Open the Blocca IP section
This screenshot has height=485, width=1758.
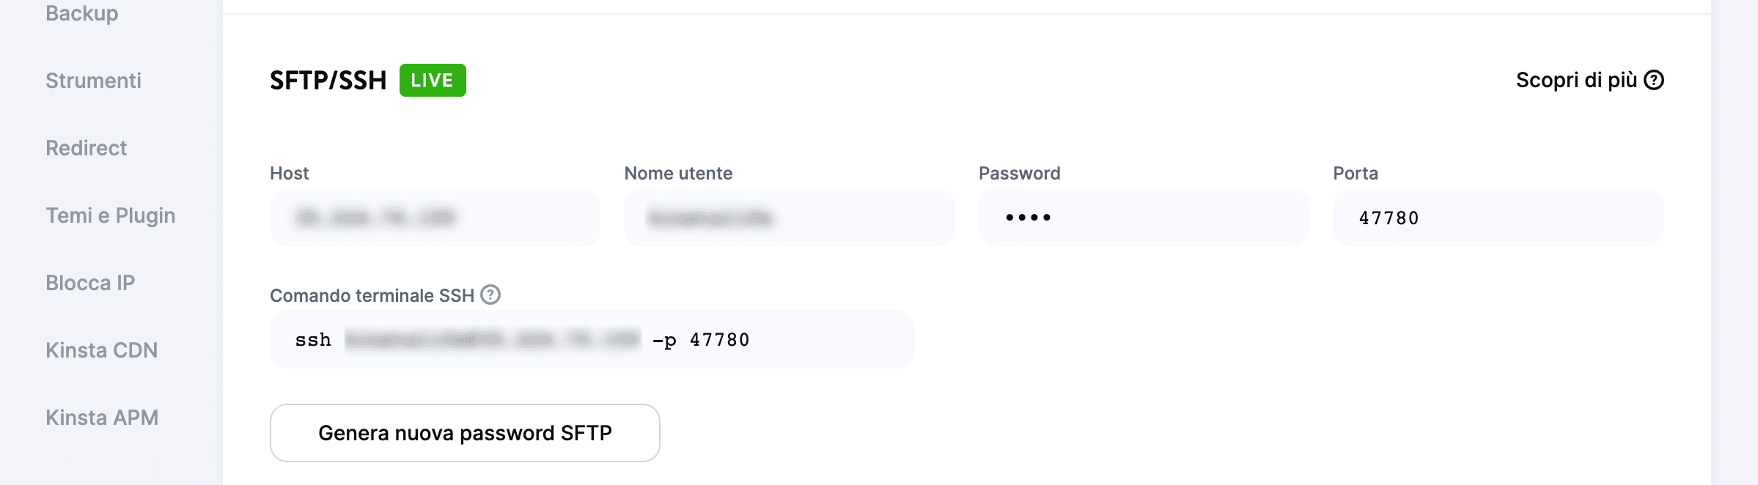coord(90,282)
